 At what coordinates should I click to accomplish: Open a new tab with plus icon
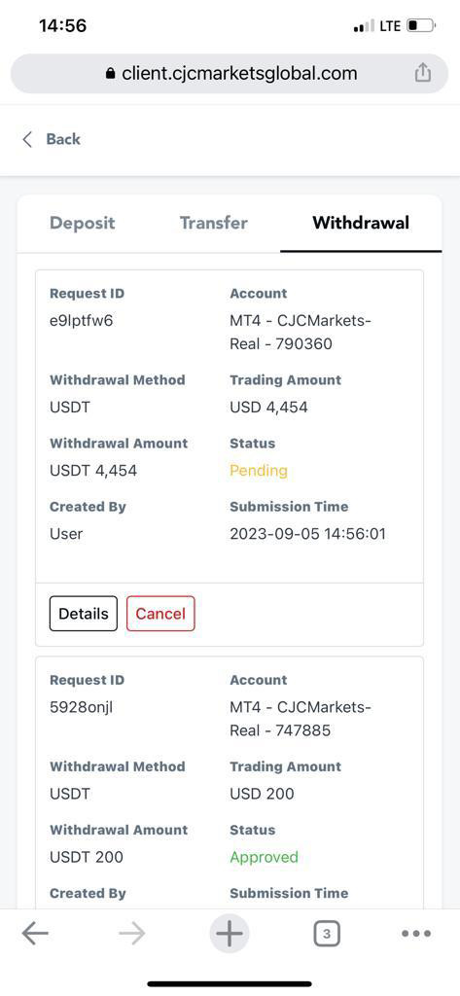(230, 933)
